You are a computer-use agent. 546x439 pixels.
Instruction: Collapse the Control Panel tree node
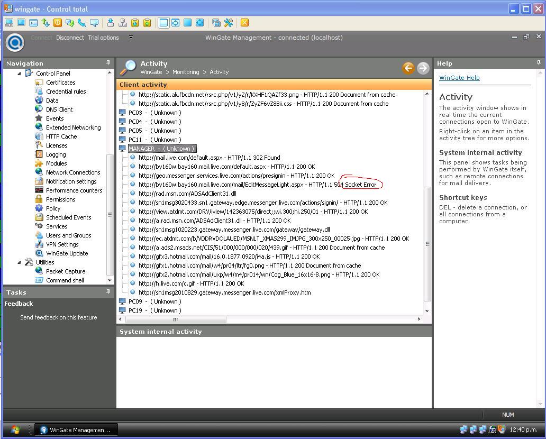[19, 74]
